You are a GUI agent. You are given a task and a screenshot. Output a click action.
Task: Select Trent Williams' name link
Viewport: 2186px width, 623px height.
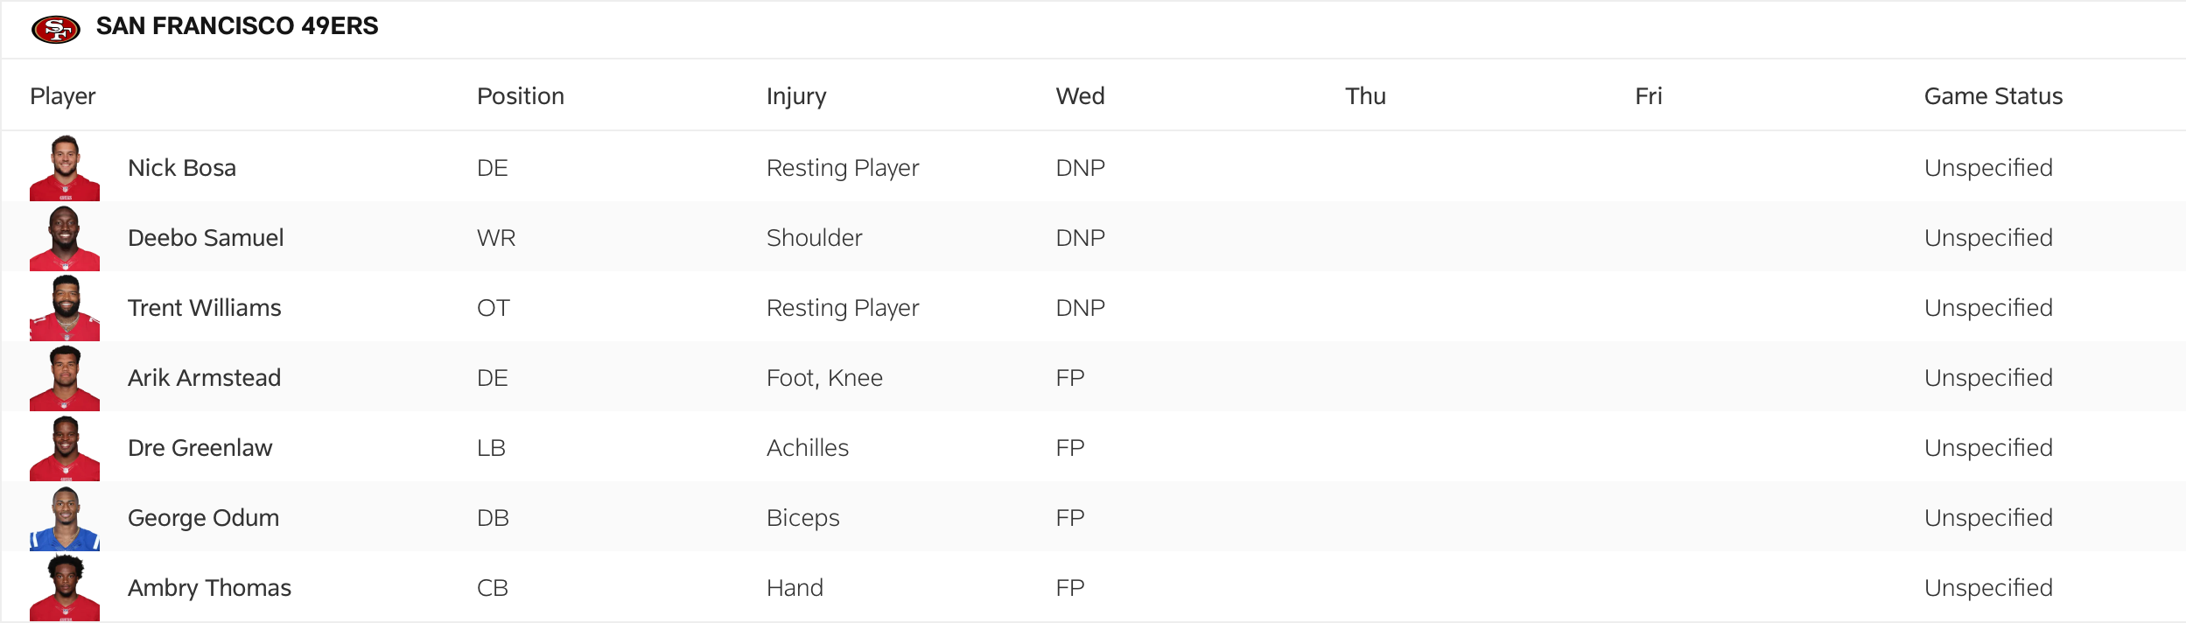pyautogui.click(x=205, y=307)
